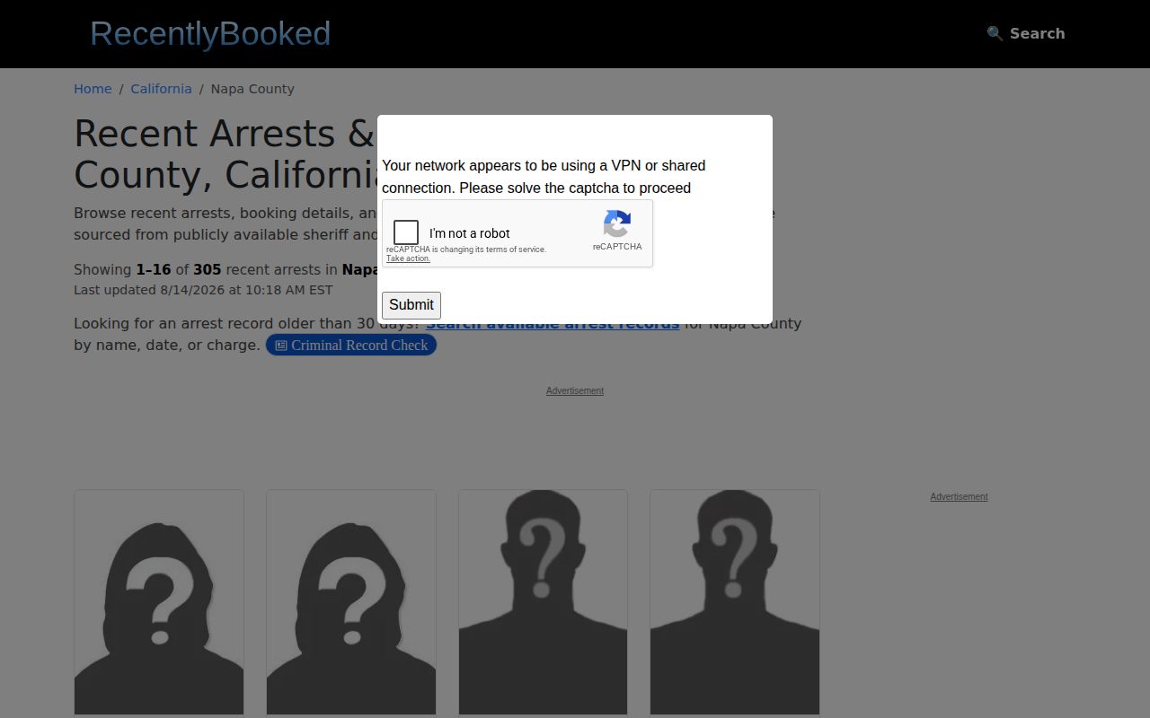Check the I'm not a robot box

coord(406,232)
